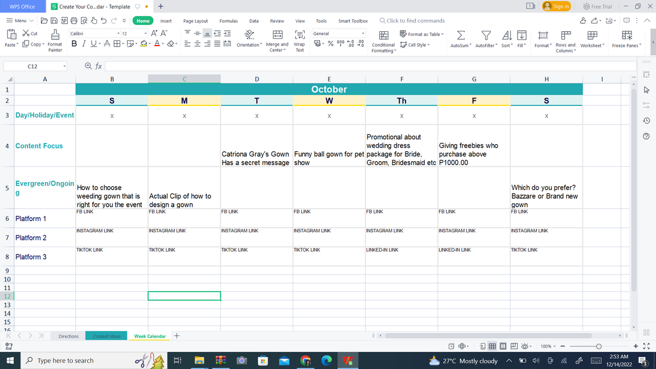Increase font size with the A+ icon
656x369 pixels.
tap(154, 34)
